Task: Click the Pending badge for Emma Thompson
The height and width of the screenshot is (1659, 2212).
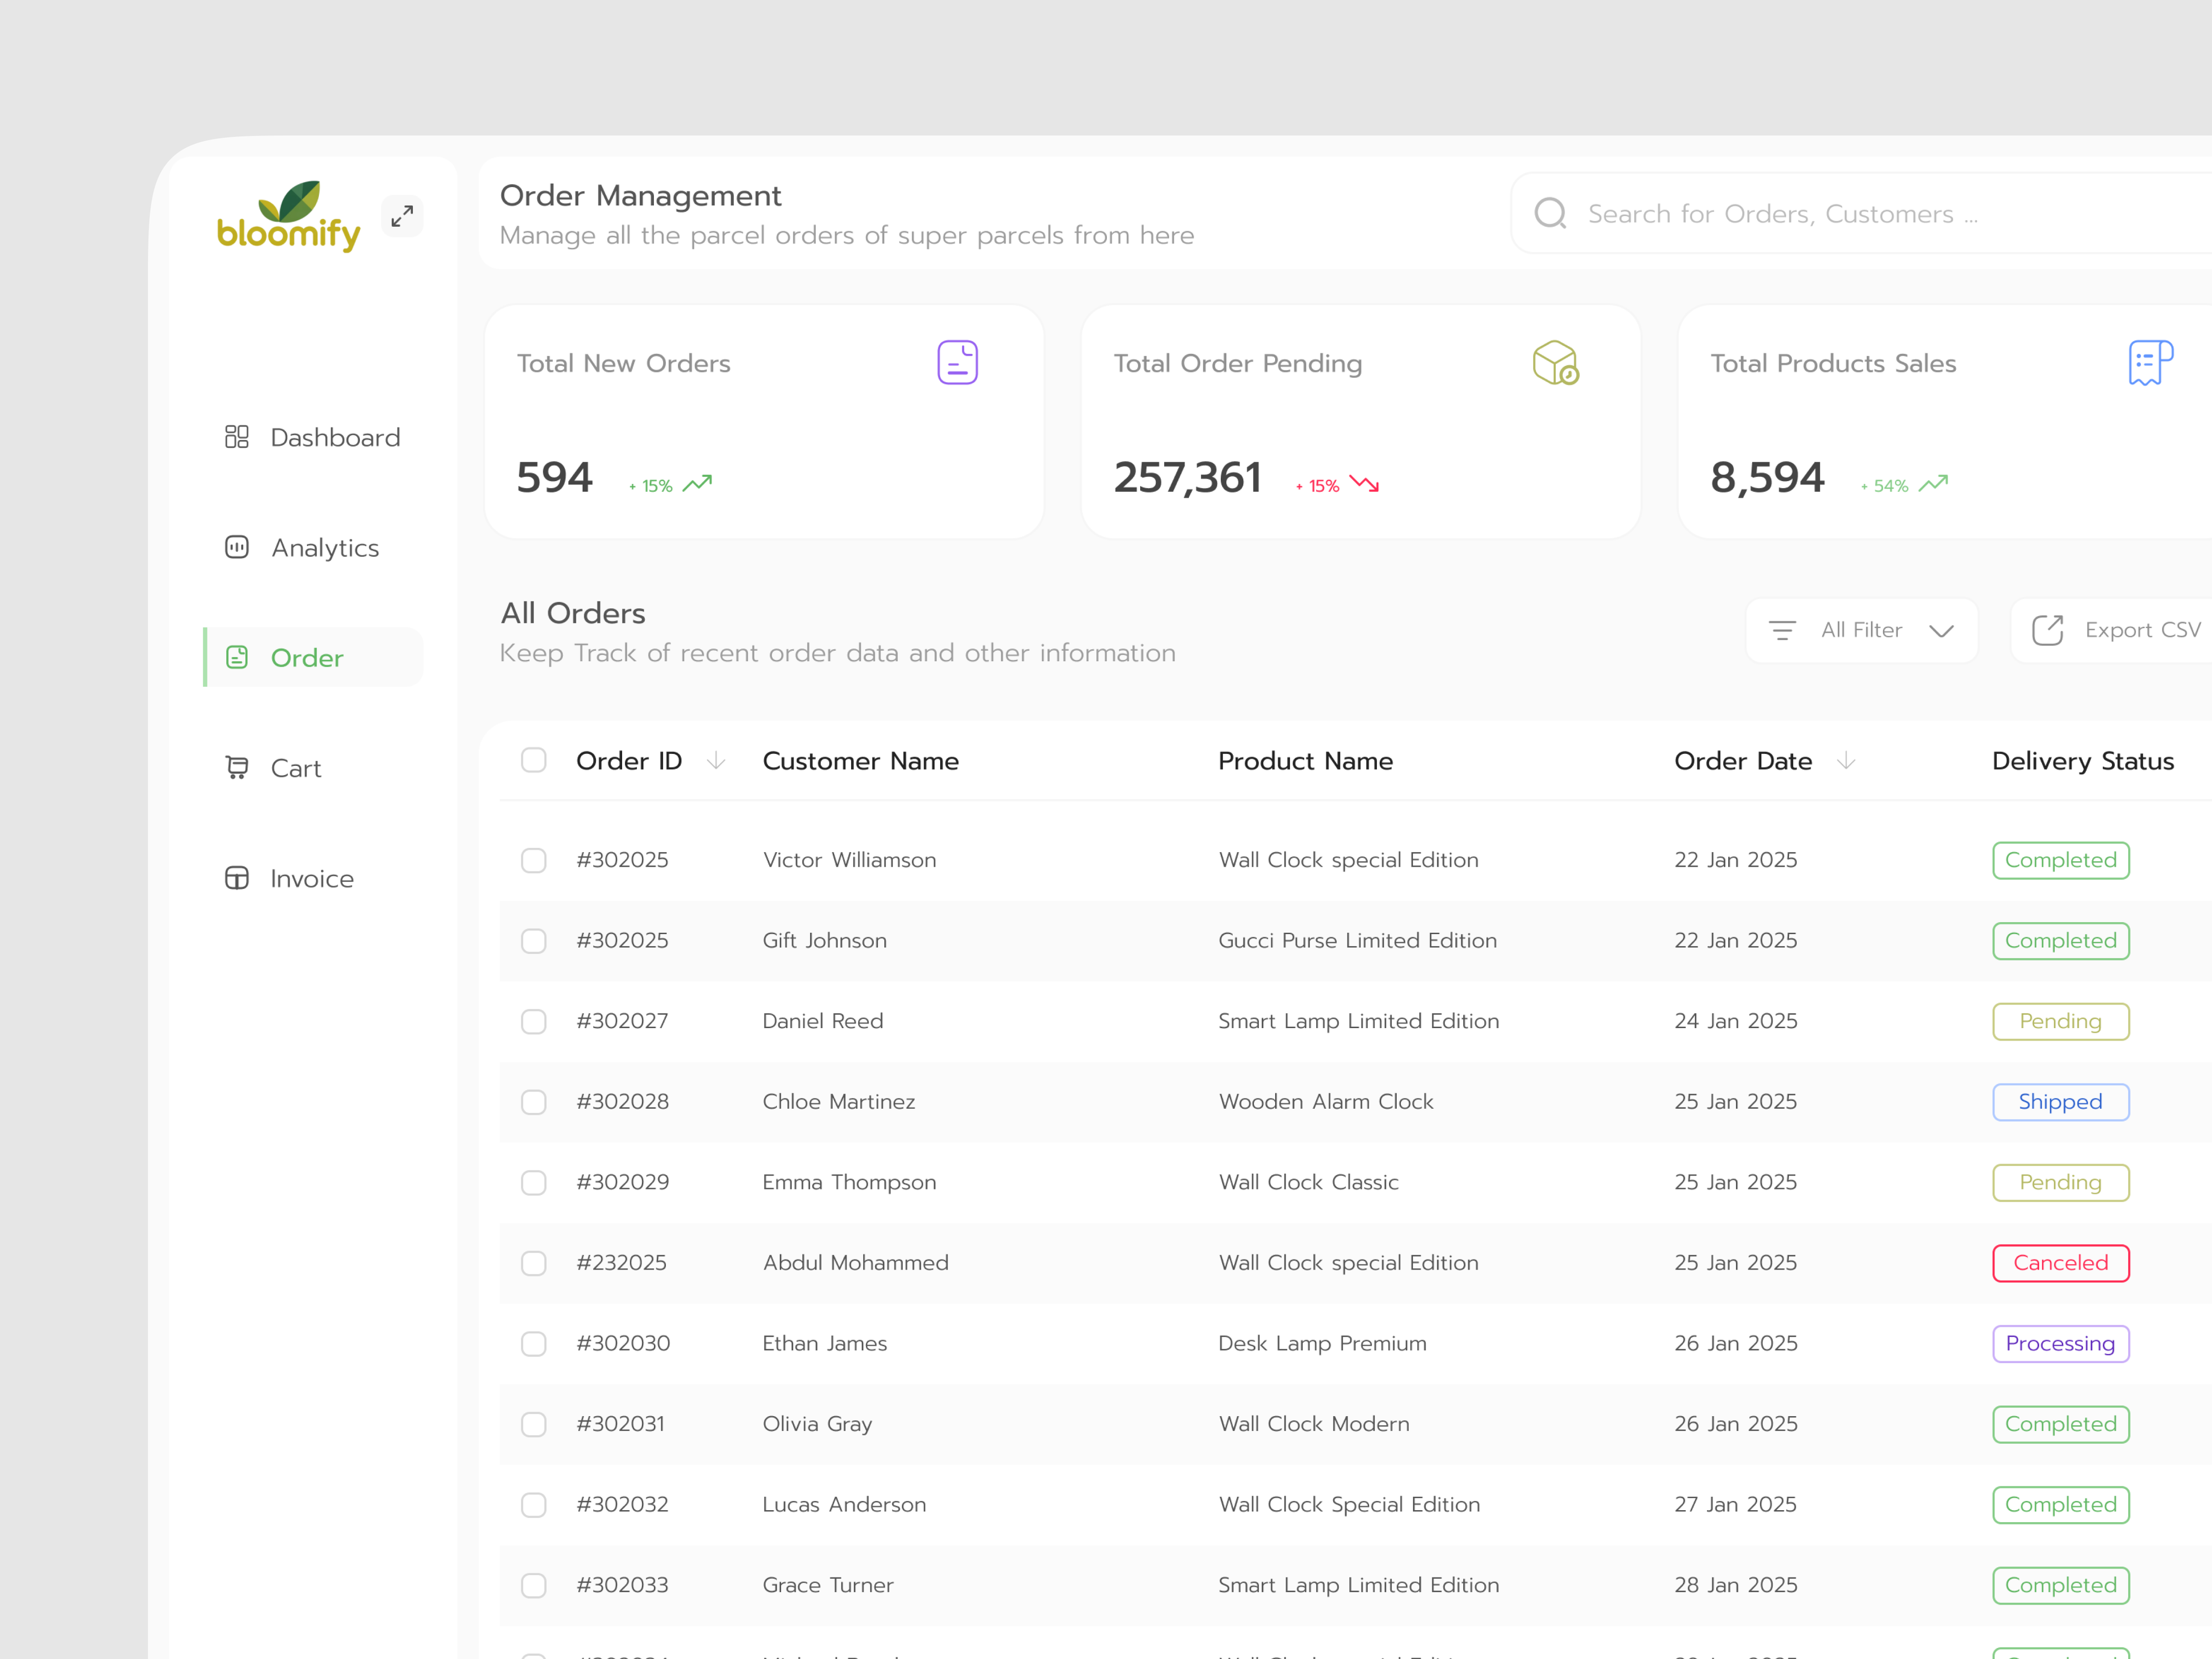Action: coord(2060,1182)
